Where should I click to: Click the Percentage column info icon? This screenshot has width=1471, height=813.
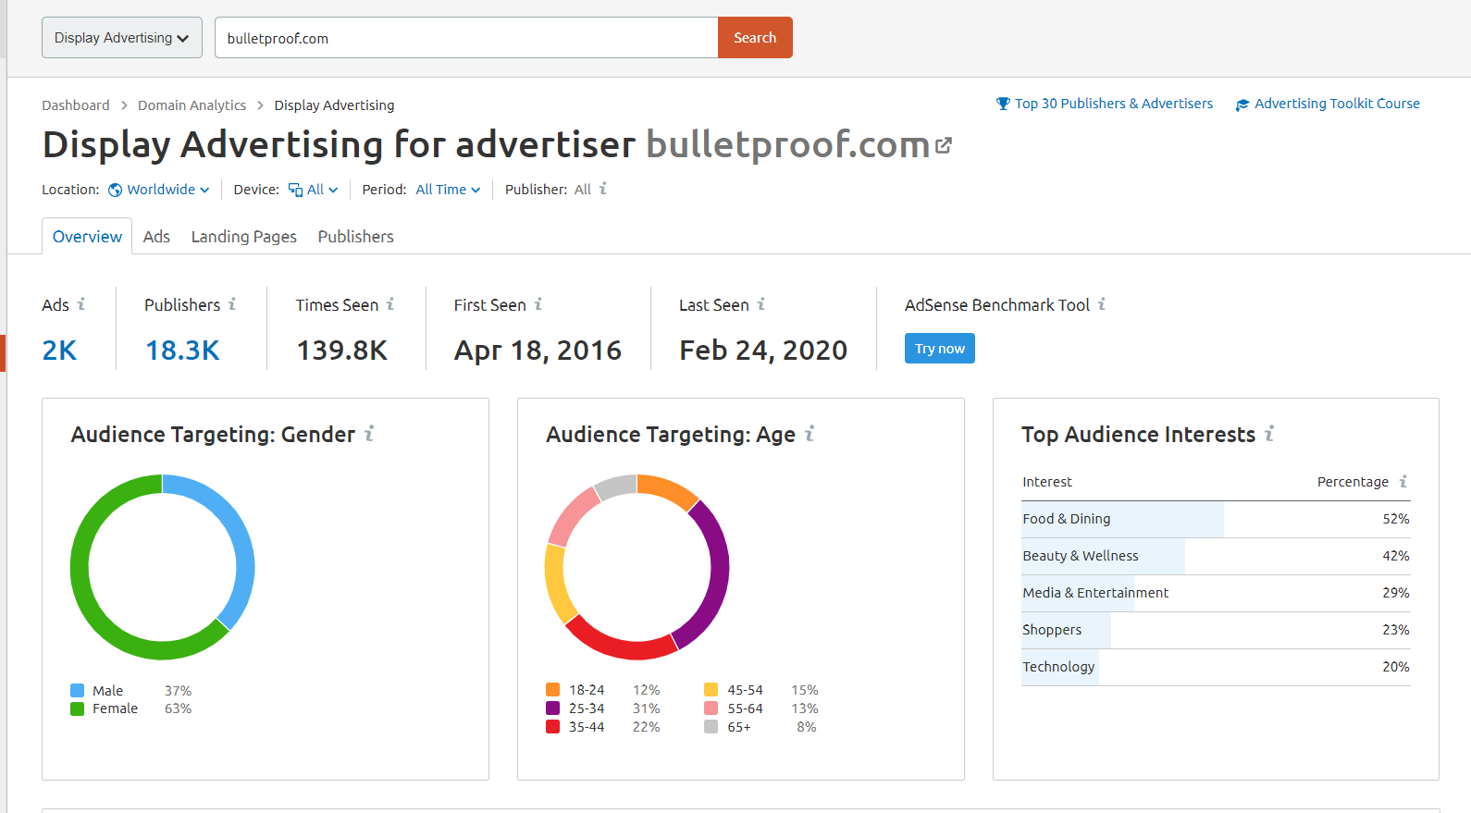click(1403, 481)
